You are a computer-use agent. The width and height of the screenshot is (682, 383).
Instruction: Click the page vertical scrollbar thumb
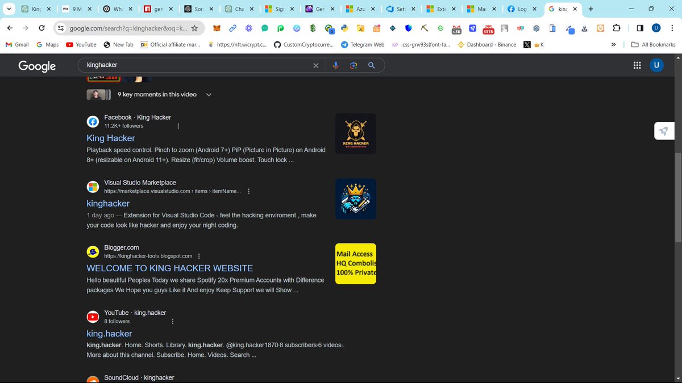pyautogui.click(x=677, y=198)
